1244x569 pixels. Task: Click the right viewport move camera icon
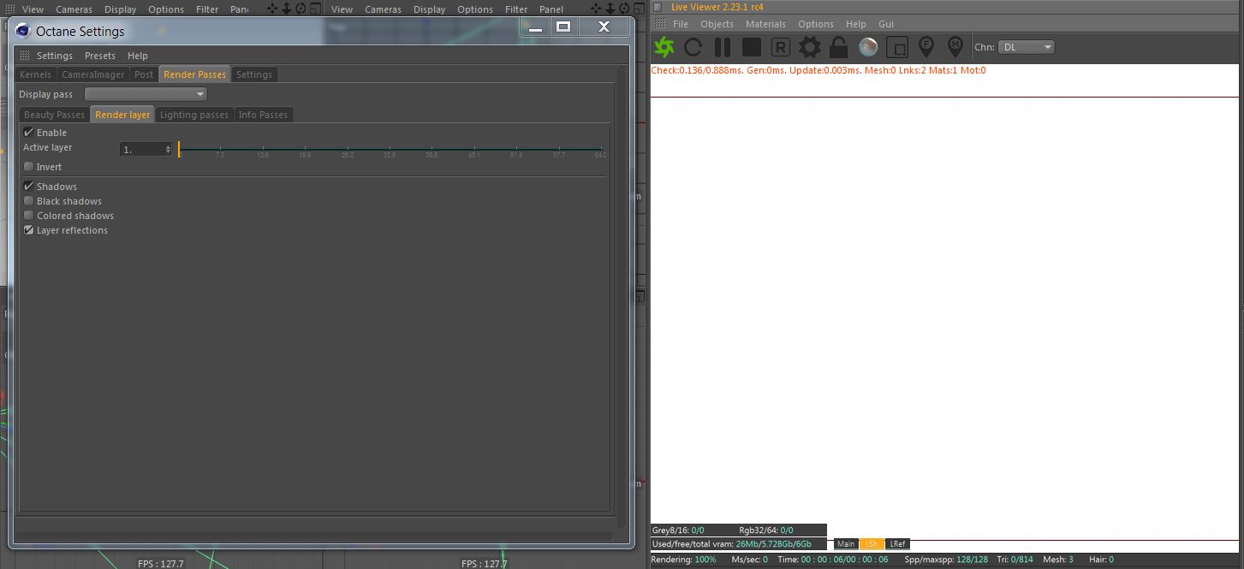(x=596, y=9)
